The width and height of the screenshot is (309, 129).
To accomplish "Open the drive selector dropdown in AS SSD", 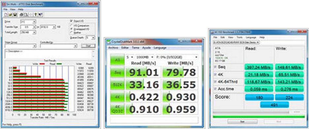I will click(236, 42).
